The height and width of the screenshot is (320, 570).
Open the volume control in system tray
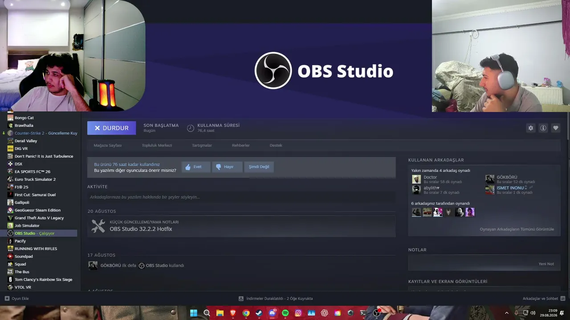533,313
